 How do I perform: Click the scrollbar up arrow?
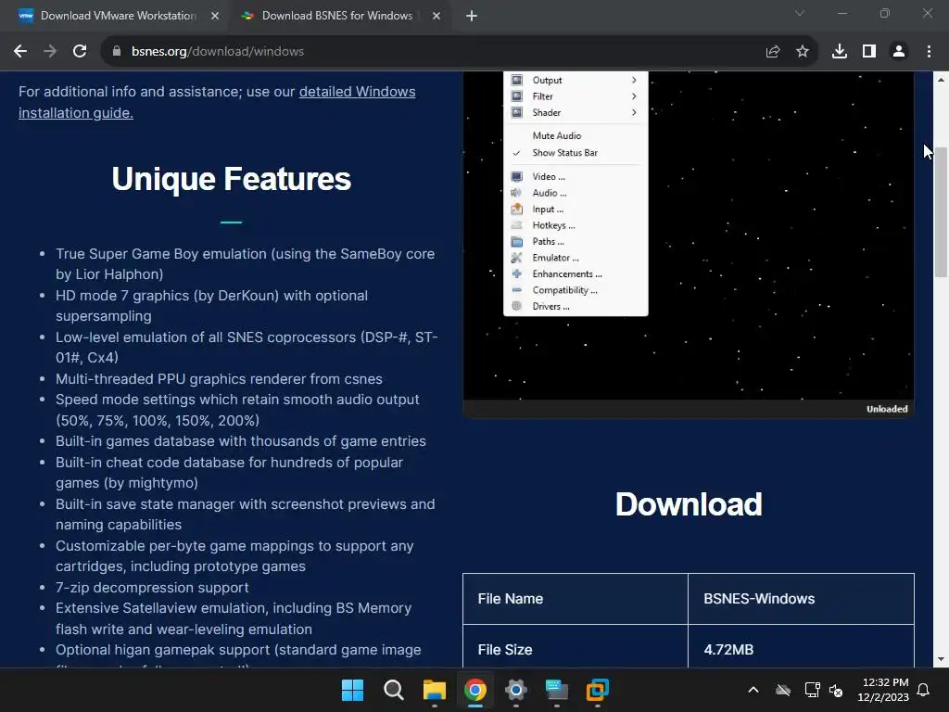pos(942,80)
